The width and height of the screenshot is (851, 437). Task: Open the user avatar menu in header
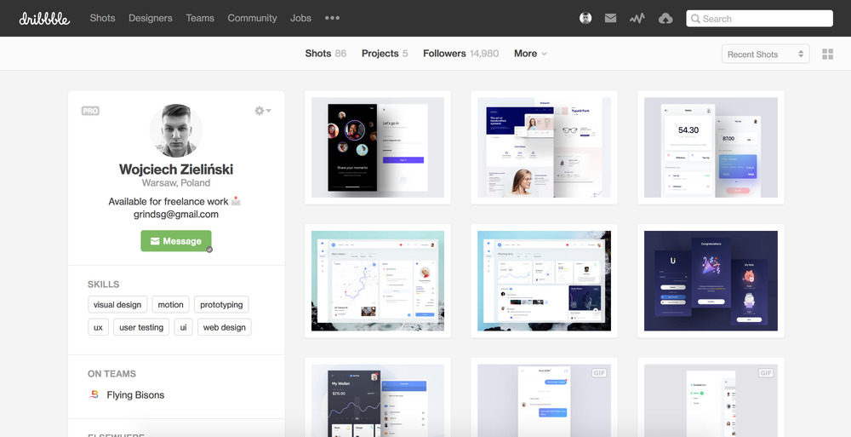[585, 19]
